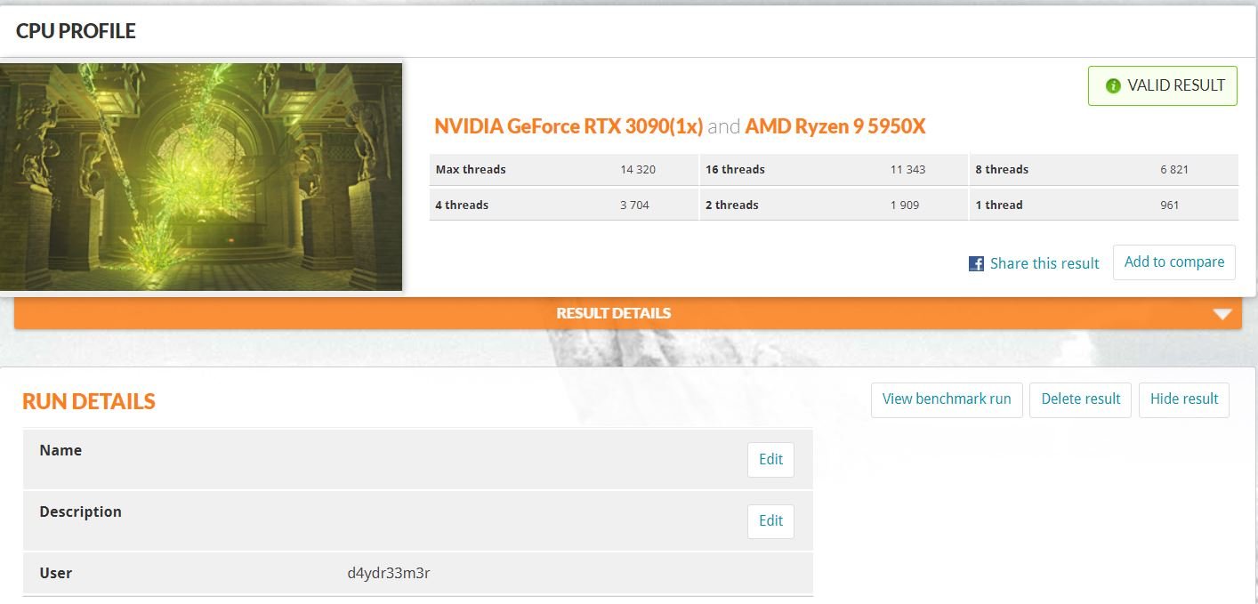Click the username d4ydr33m3r
1258x604 pixels.
click(389, 574)
